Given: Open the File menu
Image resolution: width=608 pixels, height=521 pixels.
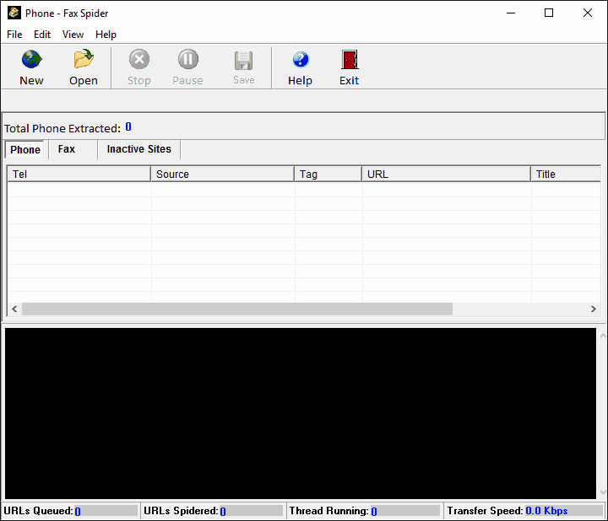Looking at the screenshot, I should [x=14, y=35].
